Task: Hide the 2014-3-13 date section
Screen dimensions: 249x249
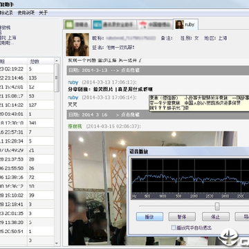Action: (130, 71)
